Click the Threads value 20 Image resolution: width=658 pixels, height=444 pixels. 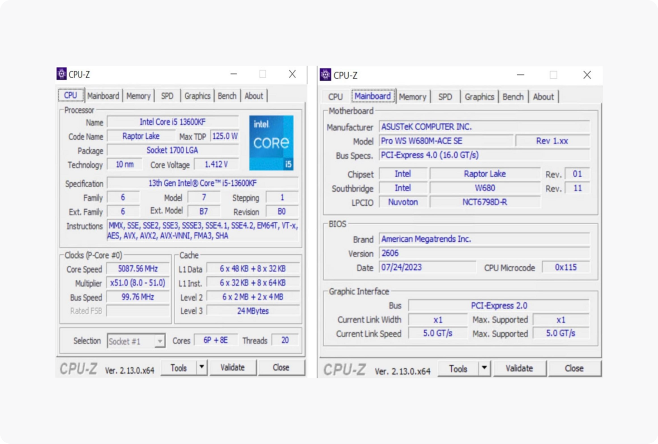click(285, 340)
